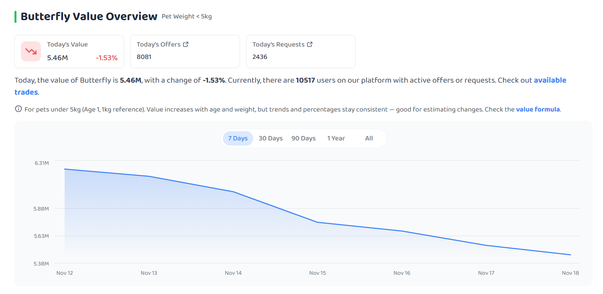Click the Nov 15 point on chart line
Viewport: 603px width, 294px height.
[318, 222]
